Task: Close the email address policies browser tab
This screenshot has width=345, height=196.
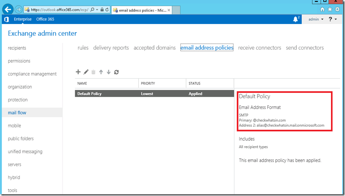Action: pyautogui.click(x=169, y=10)
